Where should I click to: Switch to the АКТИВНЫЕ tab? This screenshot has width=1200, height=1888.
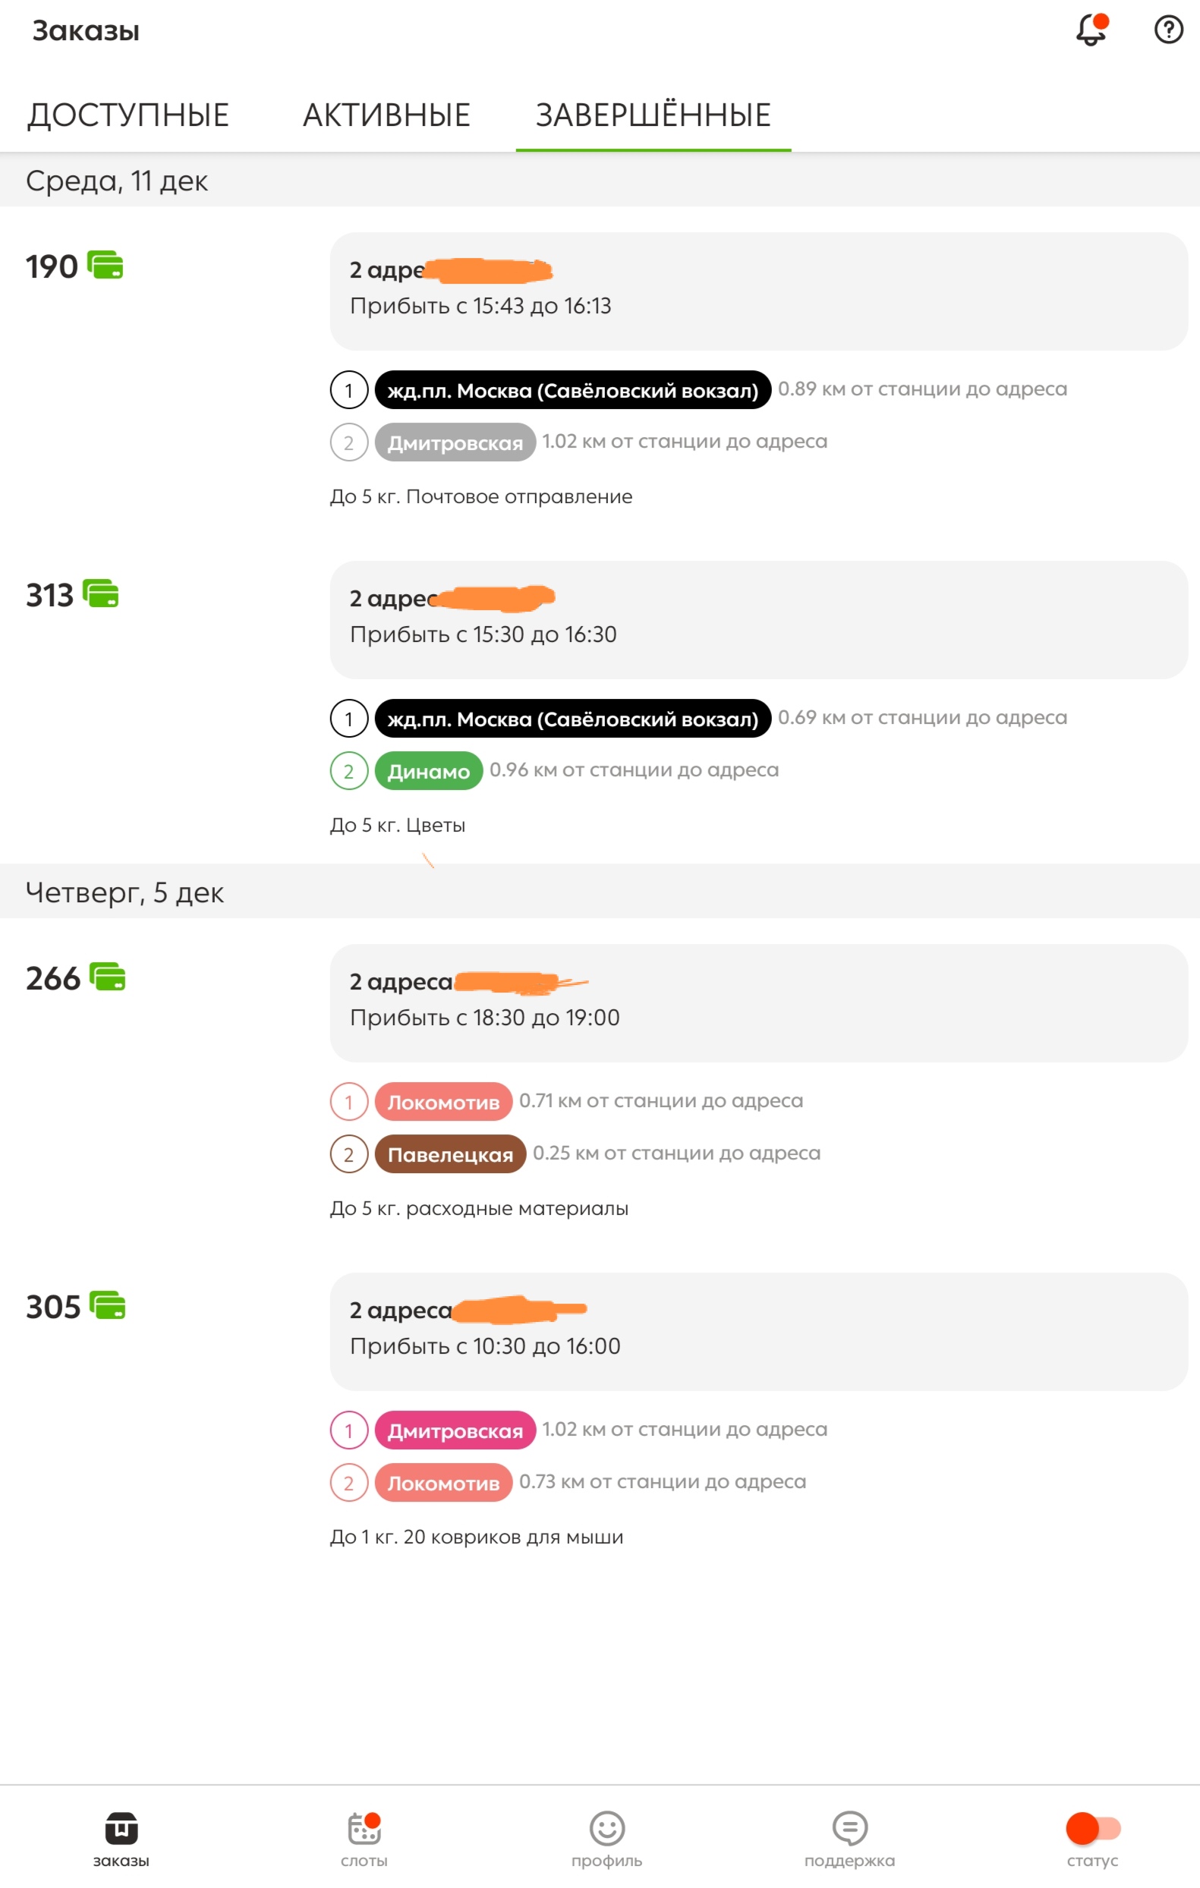[x=386, y=115]
